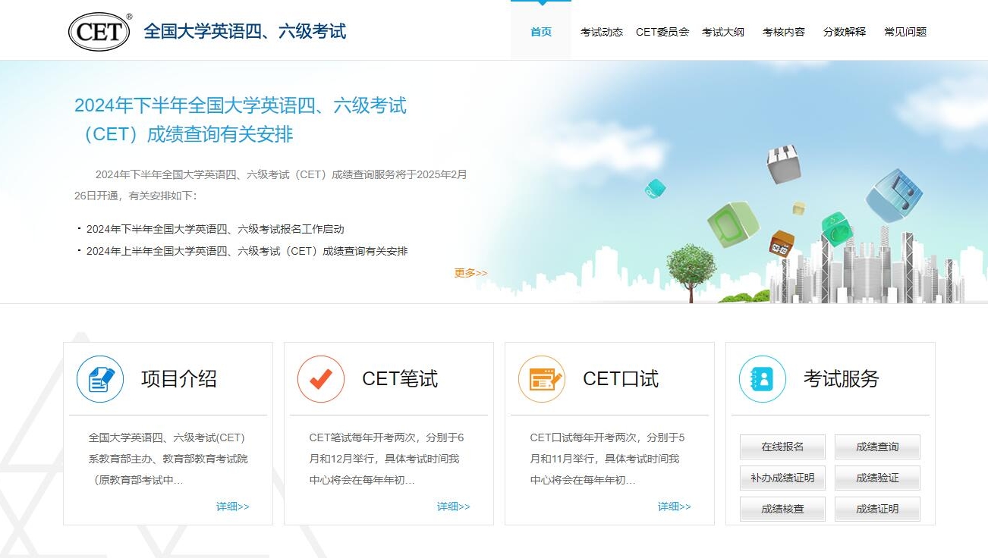Open the 首页 navigation tab
This screenshot has height=558, width=988.
click(540, 32)
